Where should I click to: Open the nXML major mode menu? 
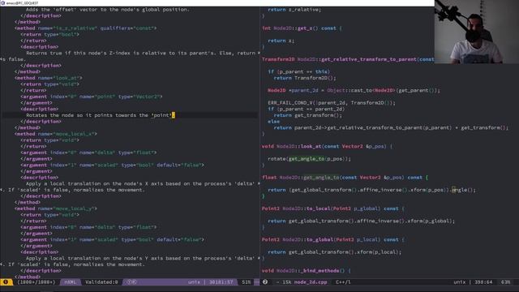pyautogui.click(x=71, y=282)
